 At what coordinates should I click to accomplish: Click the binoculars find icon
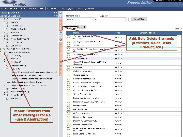[x=61, y=32]
